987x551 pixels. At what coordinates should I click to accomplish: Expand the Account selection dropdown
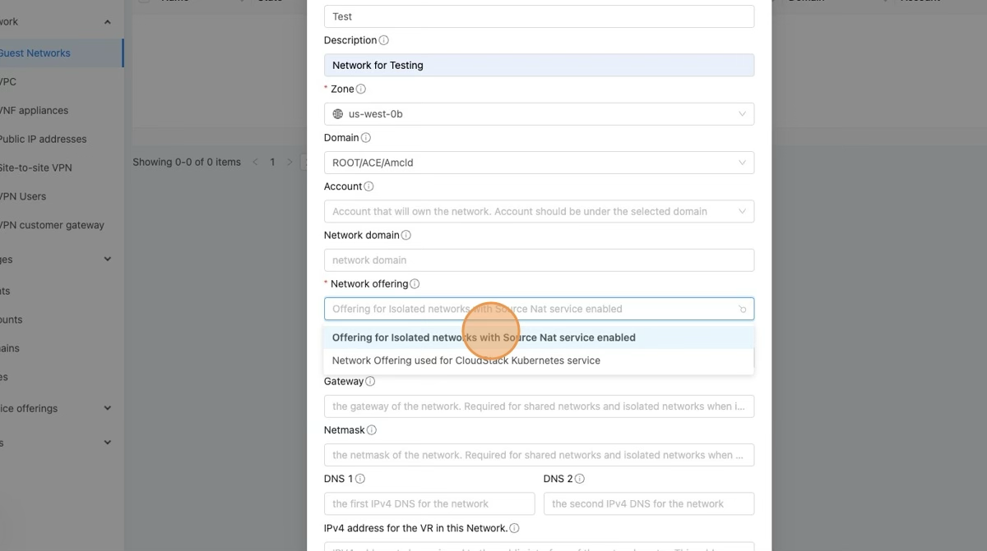pyautogui.click(x=539, y=211)
